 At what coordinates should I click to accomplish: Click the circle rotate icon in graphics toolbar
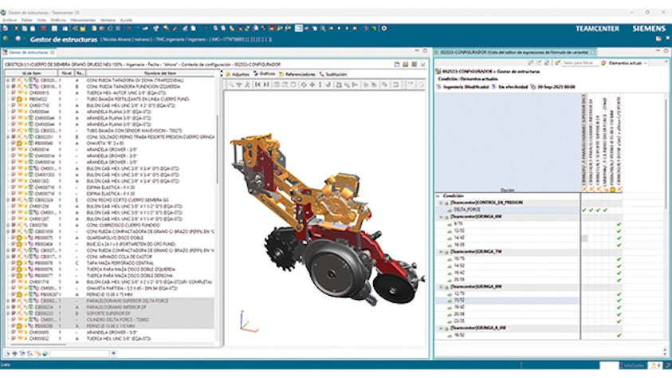tap(304, 85)
